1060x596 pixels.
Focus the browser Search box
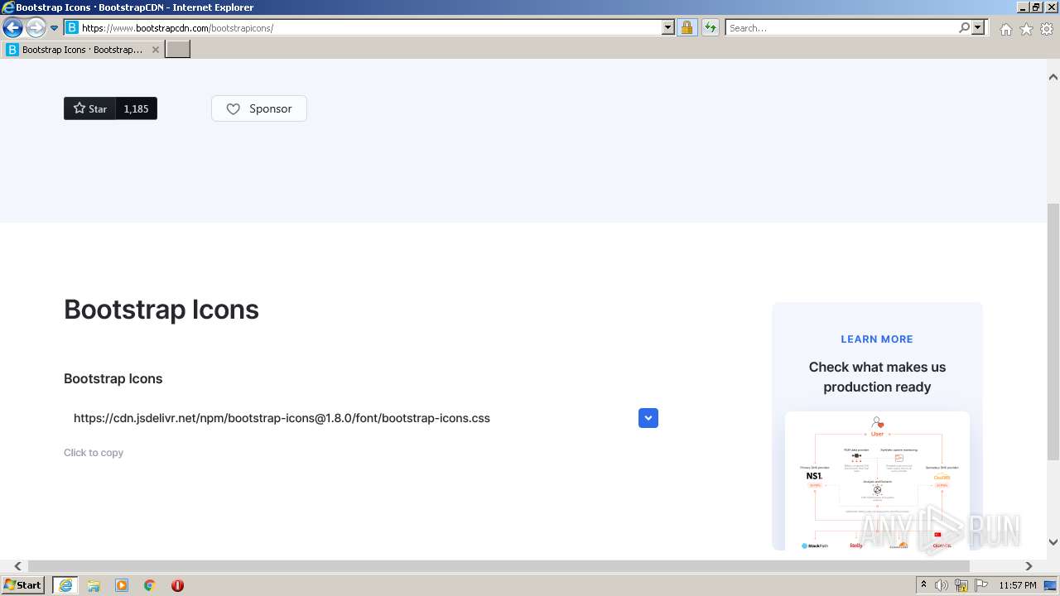click(841, 28)
